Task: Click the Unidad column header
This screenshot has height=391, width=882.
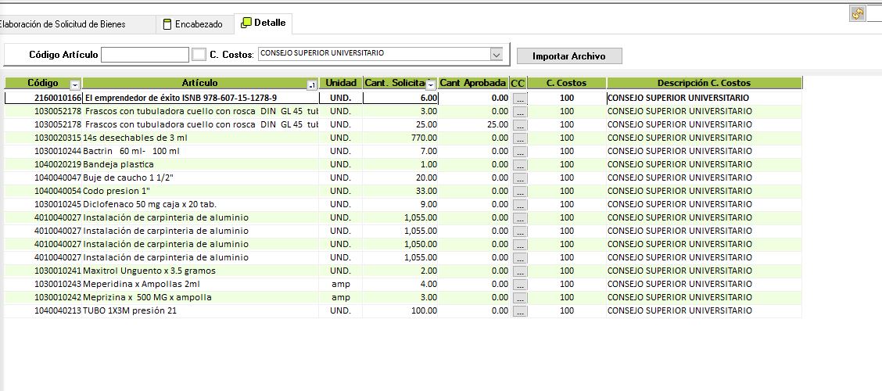Action: 341,83
